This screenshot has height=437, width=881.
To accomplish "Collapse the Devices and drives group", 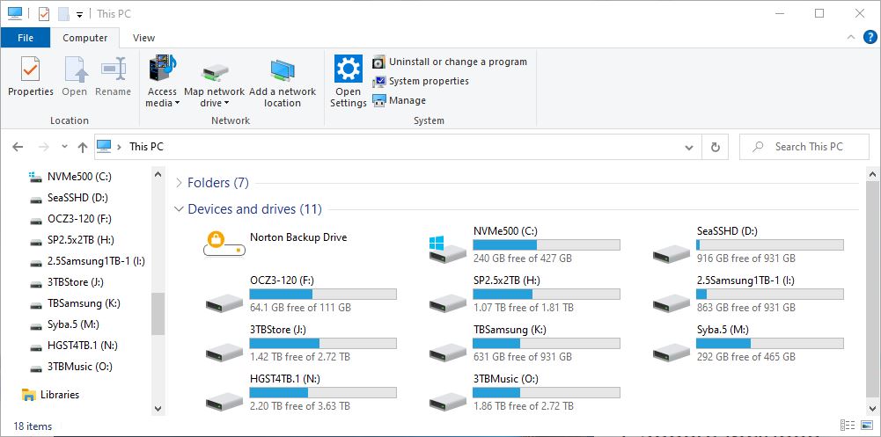I will (x=179, y=209).
